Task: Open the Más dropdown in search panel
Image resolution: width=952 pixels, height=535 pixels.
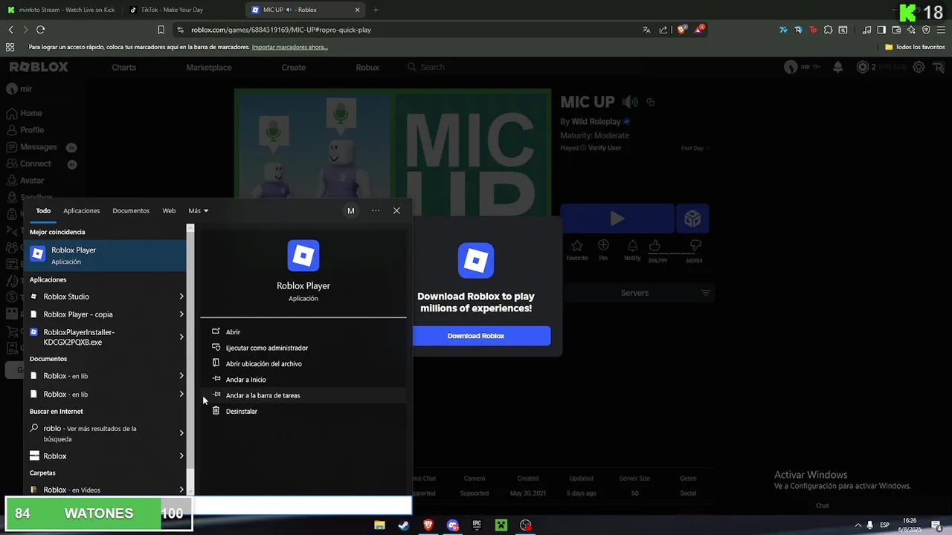Action: [x=198, y=210]
